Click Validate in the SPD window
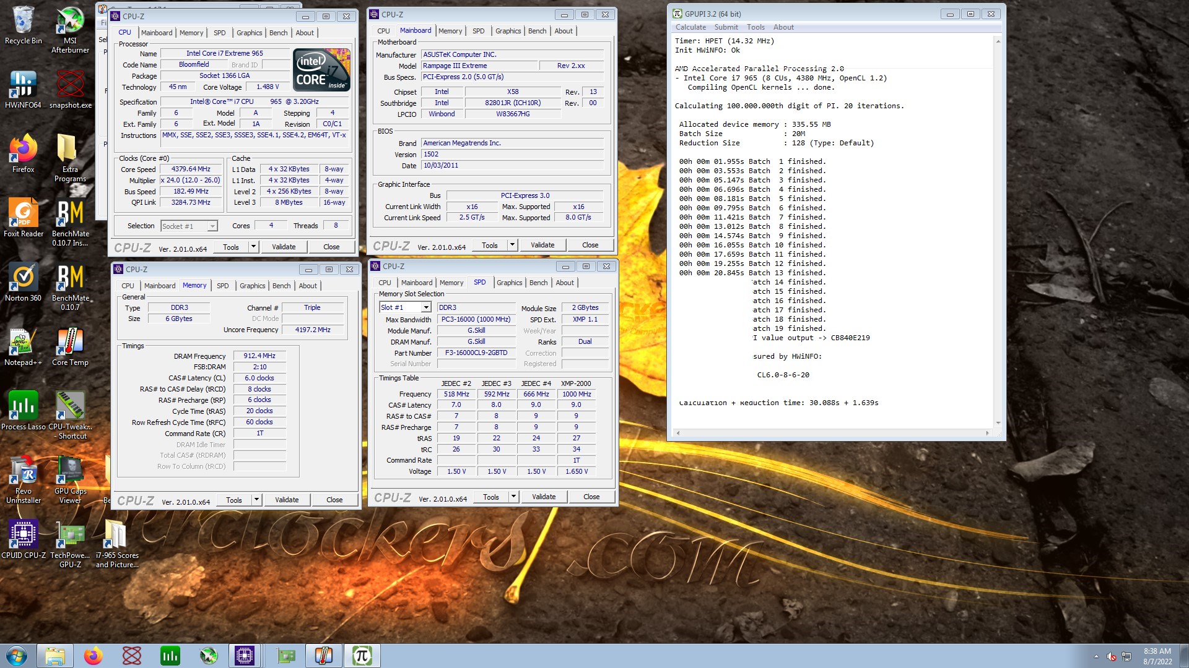The image size is (1189, 668). point(544,497)
